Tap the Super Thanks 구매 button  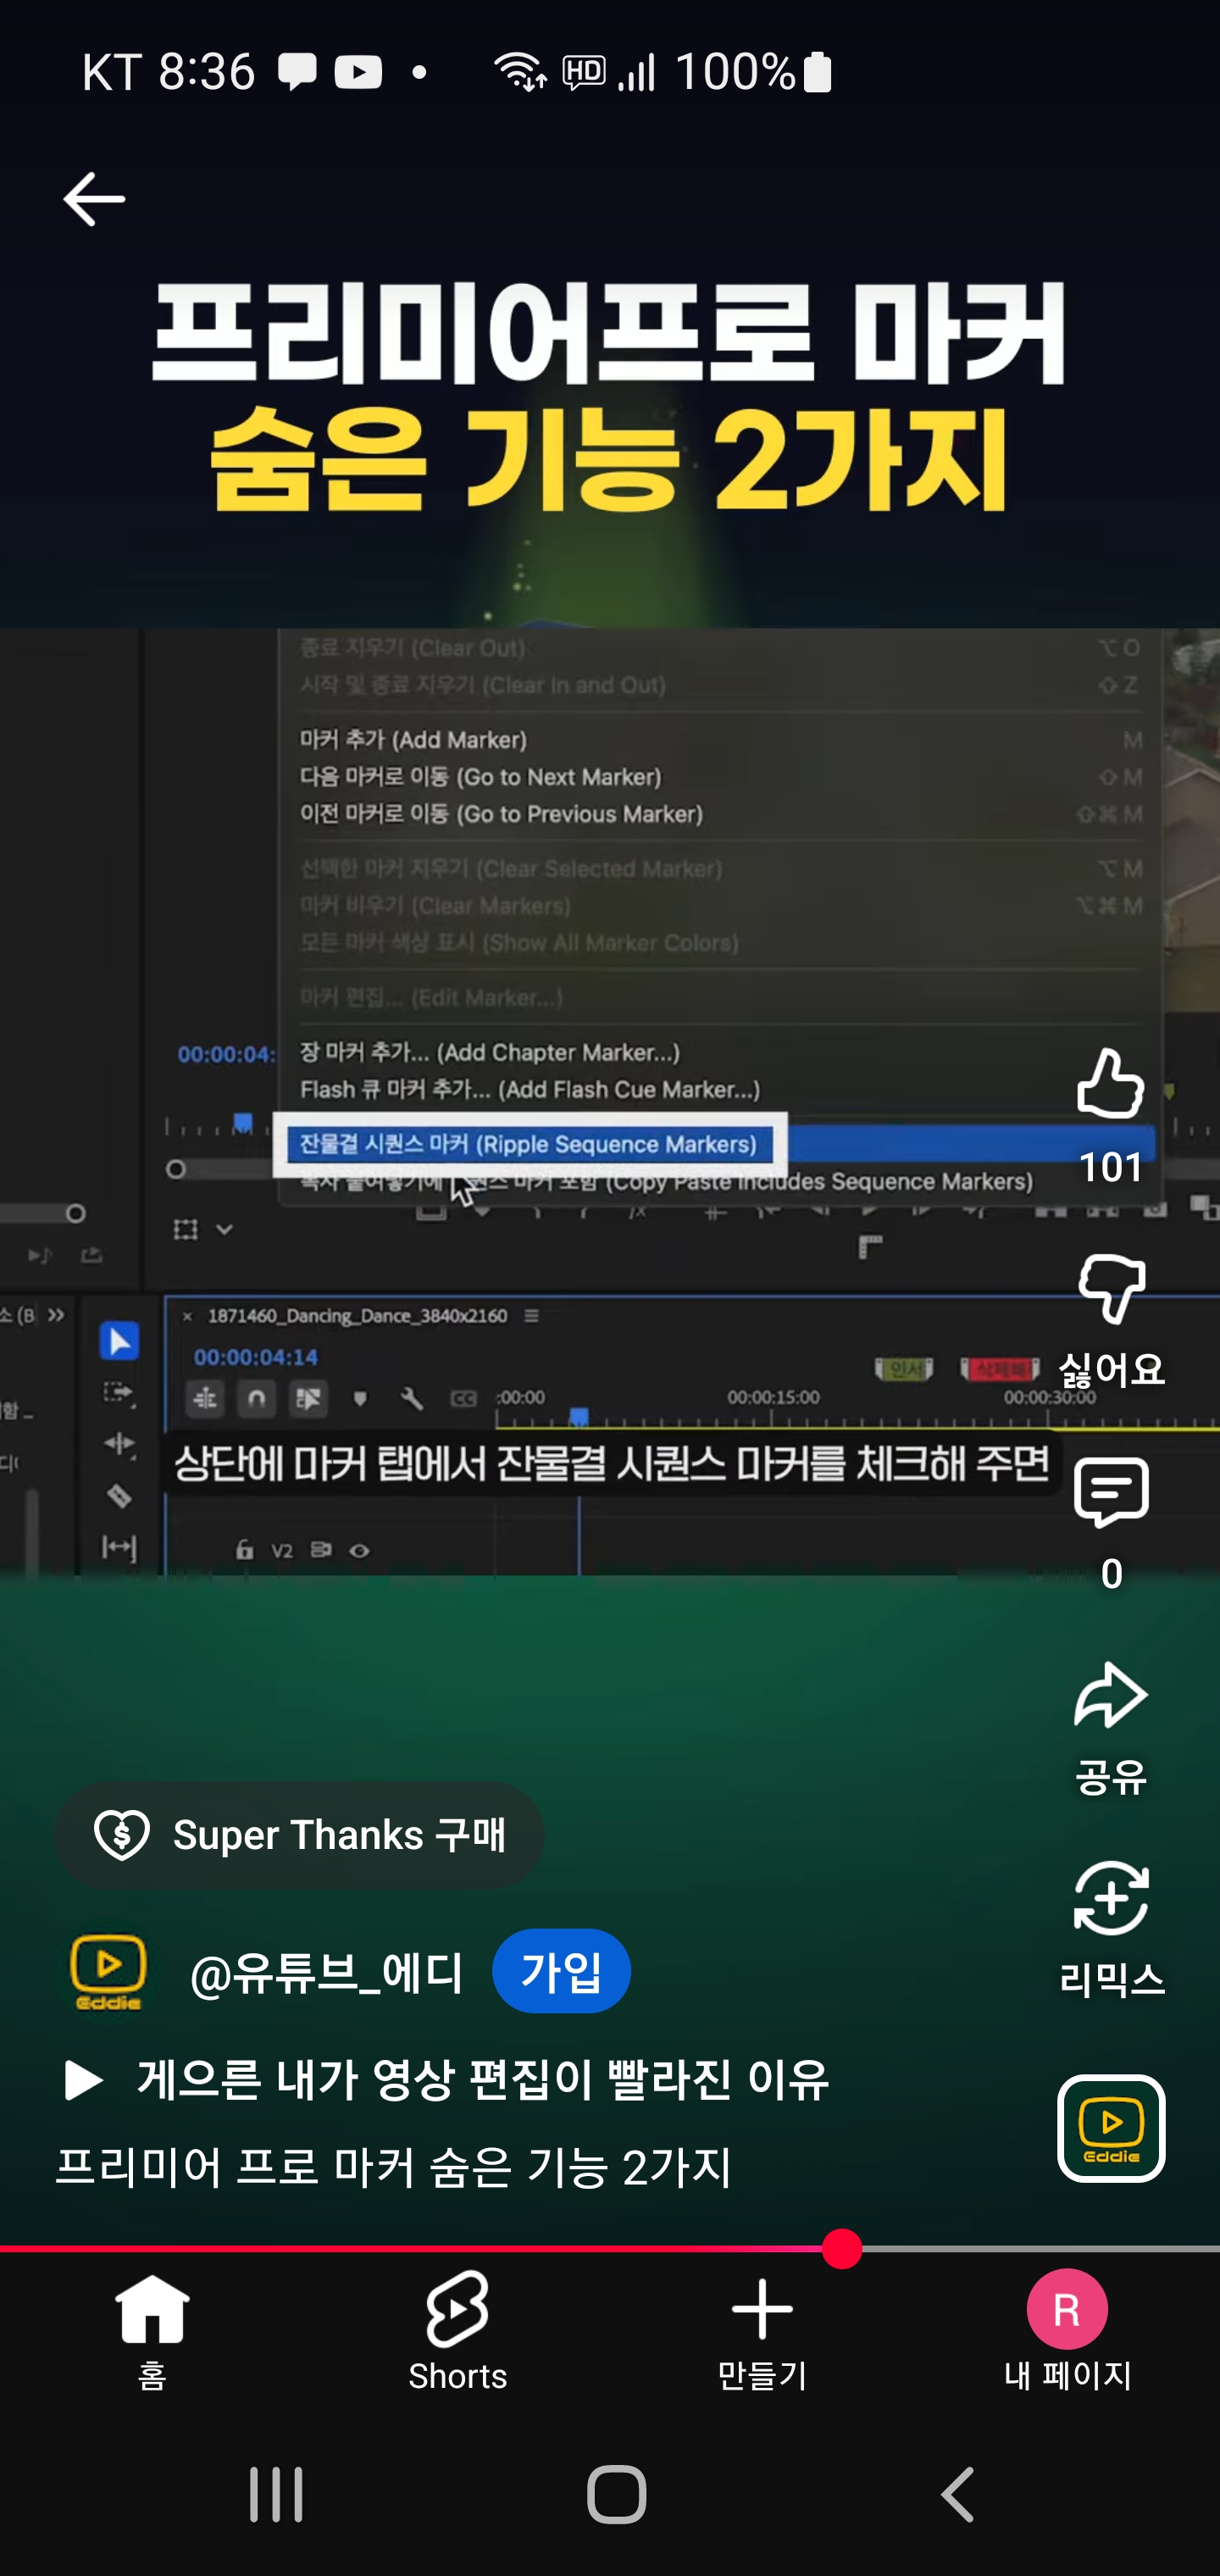click(299, 1835)
